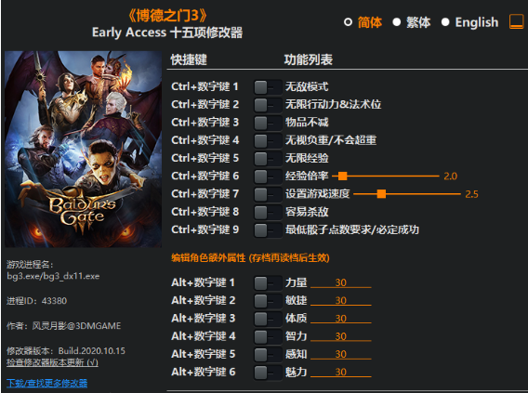
Task: Switch language to English radio button
Action: pyautogui.click(x=445, y=22)
